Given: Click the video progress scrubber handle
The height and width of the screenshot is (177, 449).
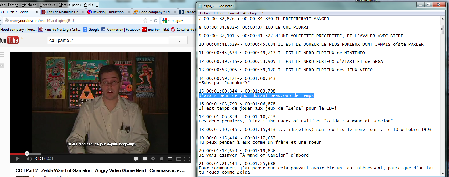Looking at the screenshot, I should tap(27, 153).
